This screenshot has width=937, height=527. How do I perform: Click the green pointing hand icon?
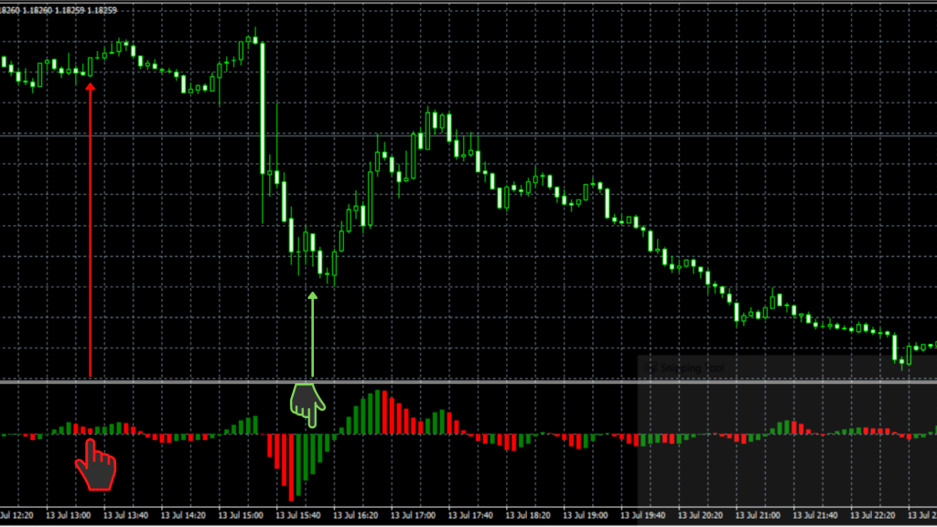click(x=307, y=403)
